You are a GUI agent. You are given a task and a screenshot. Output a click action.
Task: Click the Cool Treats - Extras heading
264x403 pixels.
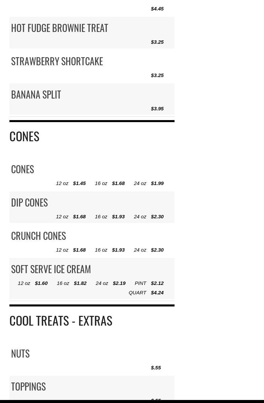pos(61,321)
